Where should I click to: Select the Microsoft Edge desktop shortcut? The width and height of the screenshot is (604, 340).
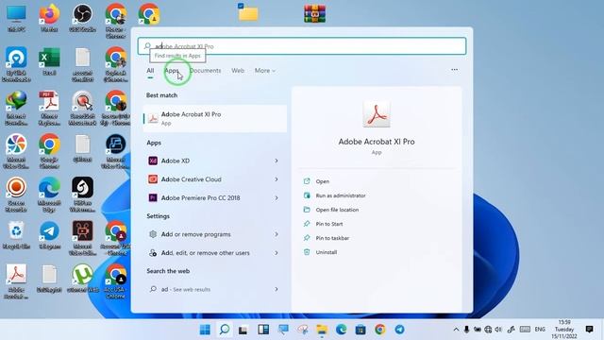coord(49,195)
